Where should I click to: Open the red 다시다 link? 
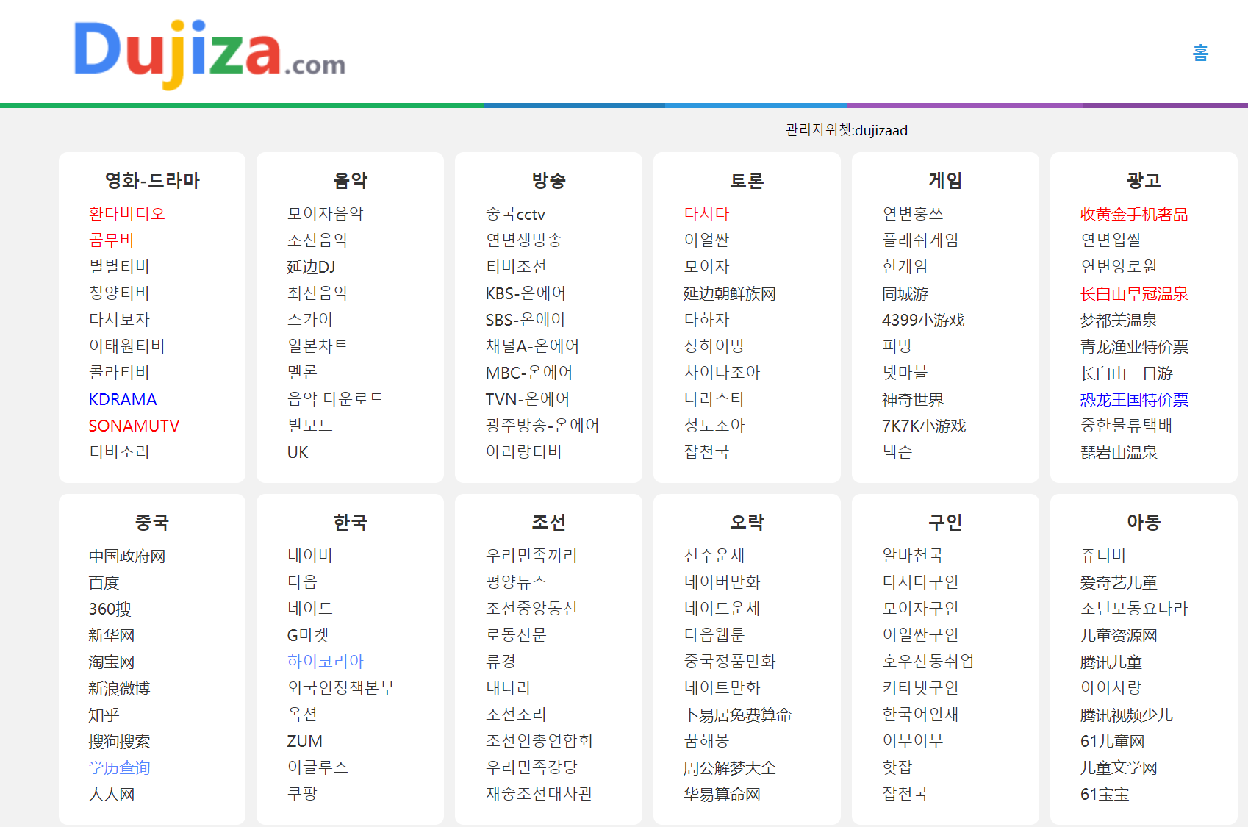(x=706, y=214)
